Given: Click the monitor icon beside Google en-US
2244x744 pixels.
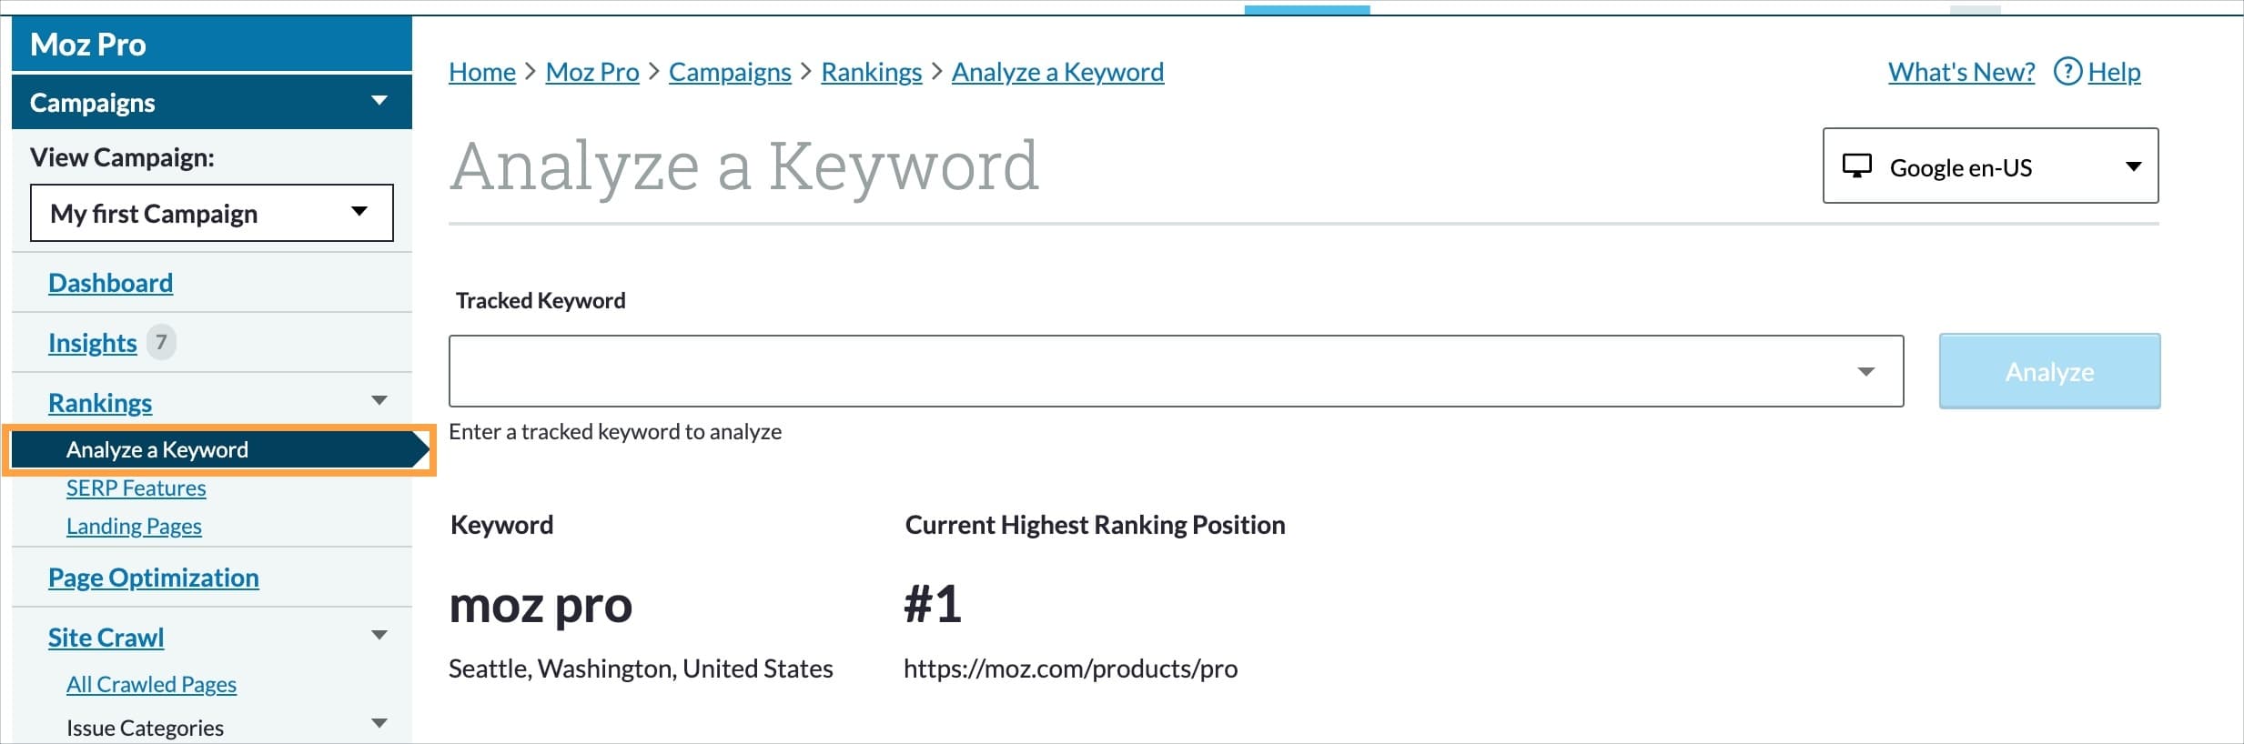Looking at the screenshot, I should point(1857,166).
